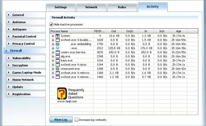The height and width of the screenshot is (126, 206).
Task: Open Game/Laptop Mode section
Action: click(x=26, y=73)
